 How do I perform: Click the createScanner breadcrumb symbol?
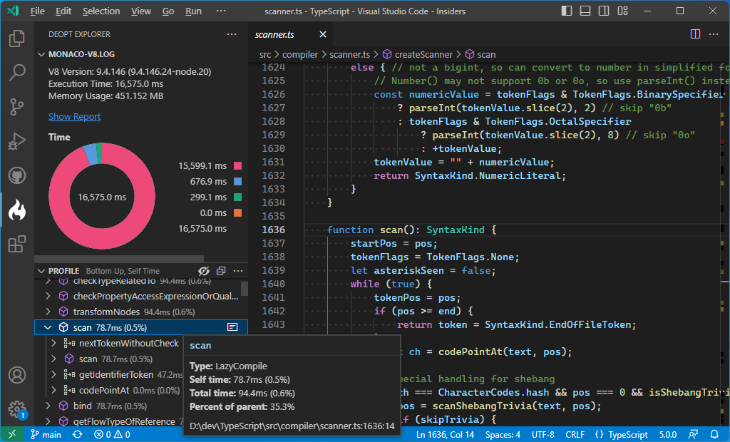(418, 54)
